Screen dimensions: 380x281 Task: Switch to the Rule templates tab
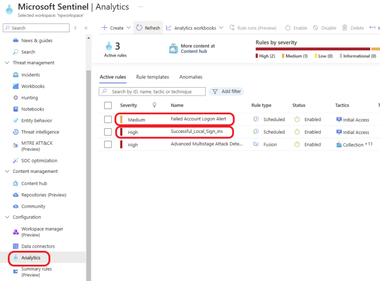point(152,77)
